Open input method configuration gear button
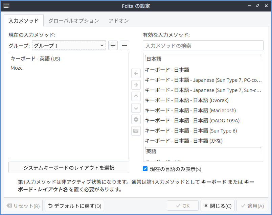 [x=136, y=119]
